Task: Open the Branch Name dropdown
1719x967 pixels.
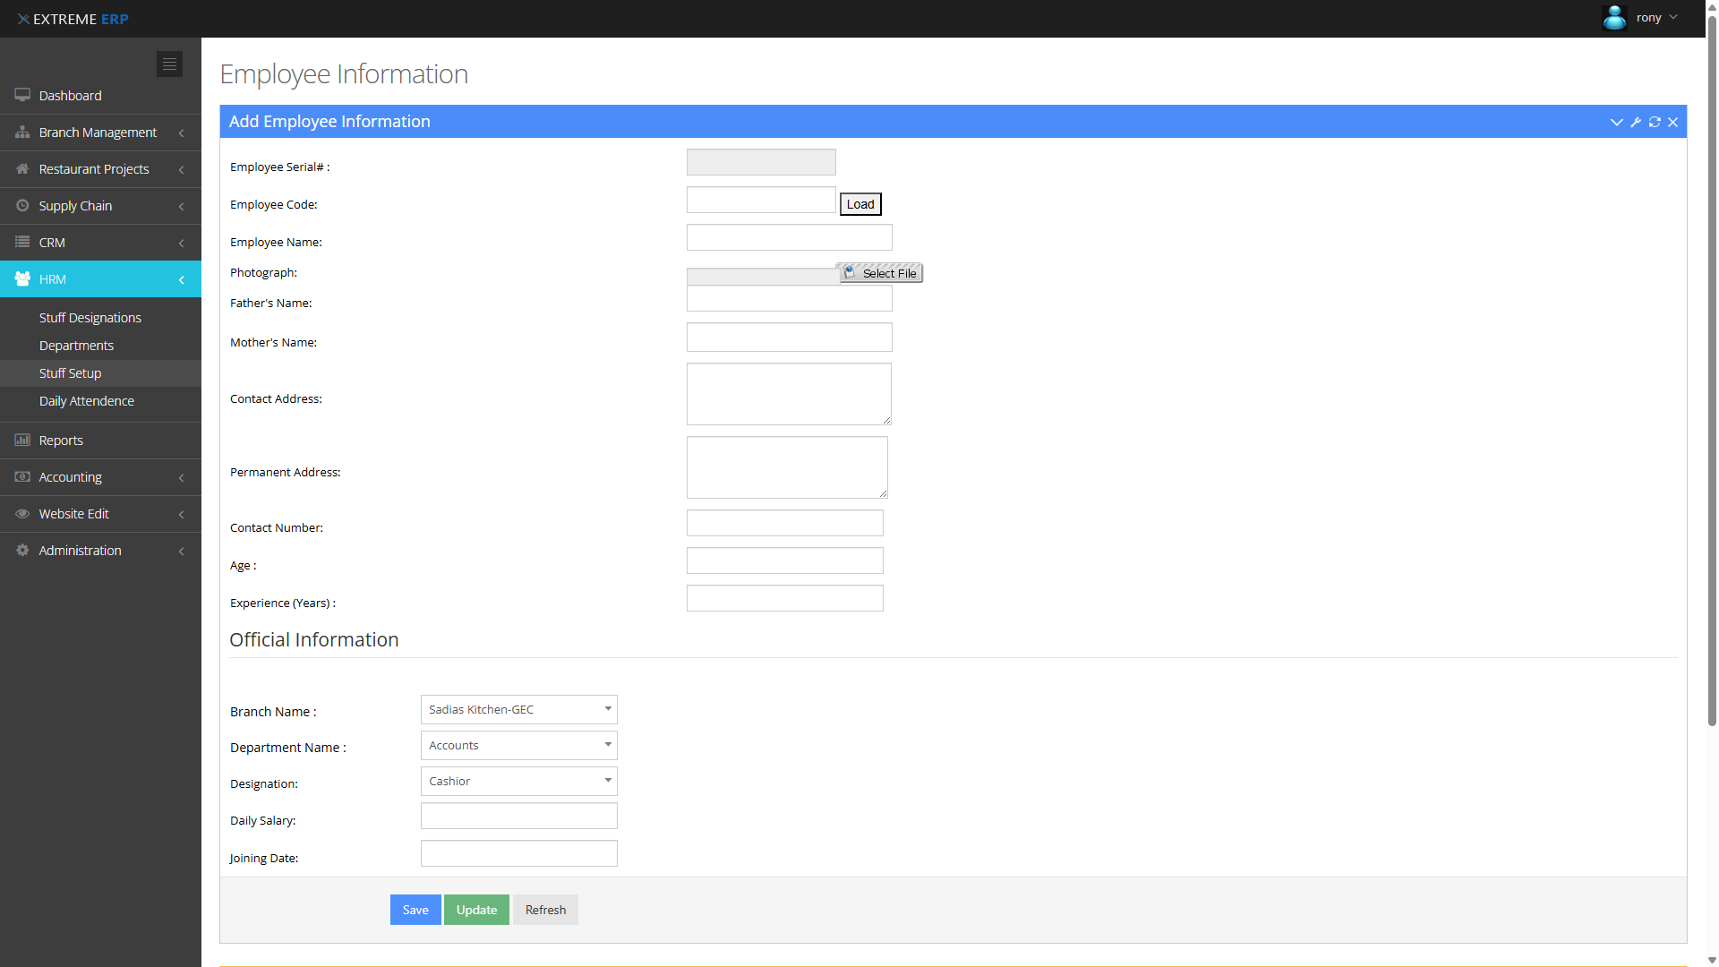Action: [518, 709]
